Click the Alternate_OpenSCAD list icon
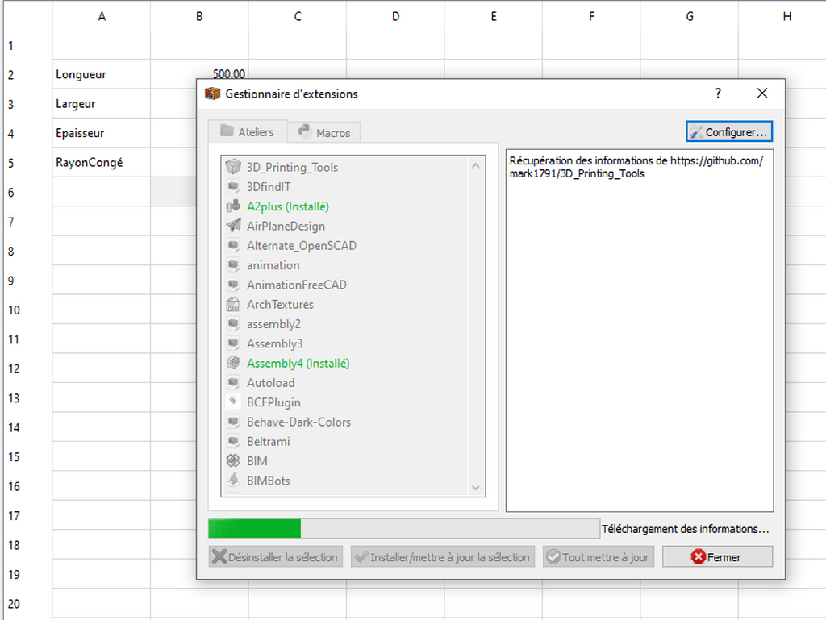Image resolution: width=826 pixels, height=620 pixels. click(x=233, y=245)
